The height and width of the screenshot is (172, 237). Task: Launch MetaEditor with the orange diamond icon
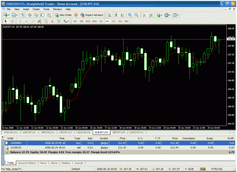76,15
